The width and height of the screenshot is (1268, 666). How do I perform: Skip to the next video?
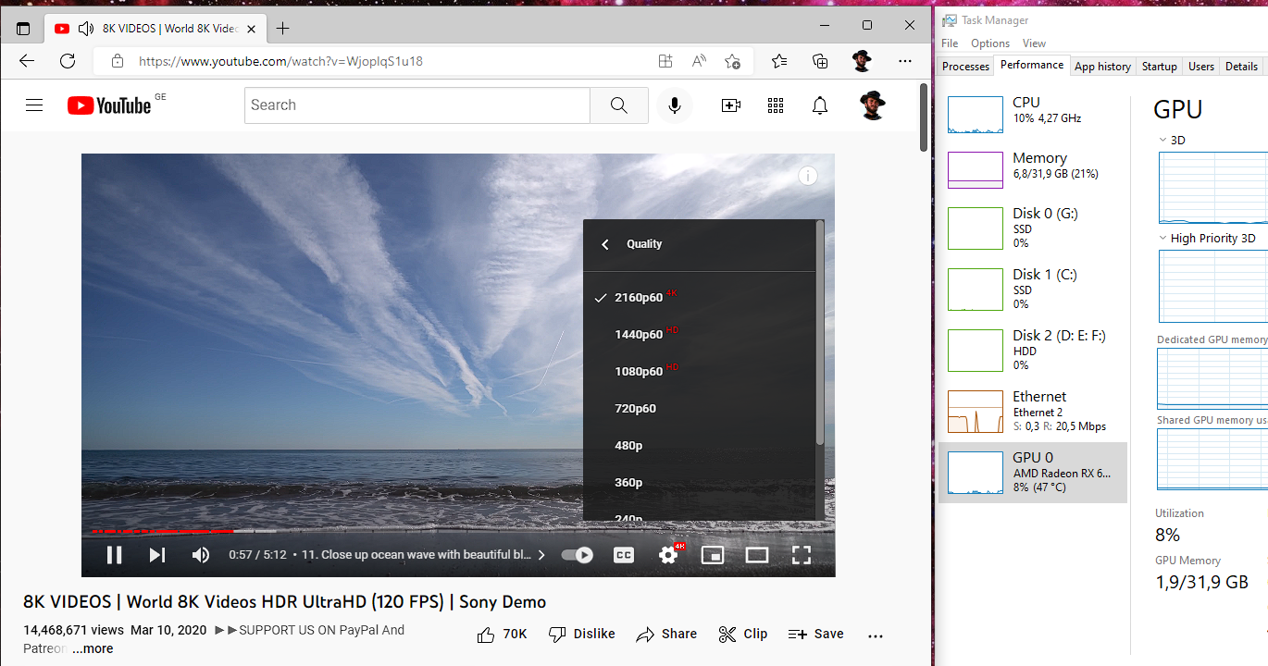157,555
